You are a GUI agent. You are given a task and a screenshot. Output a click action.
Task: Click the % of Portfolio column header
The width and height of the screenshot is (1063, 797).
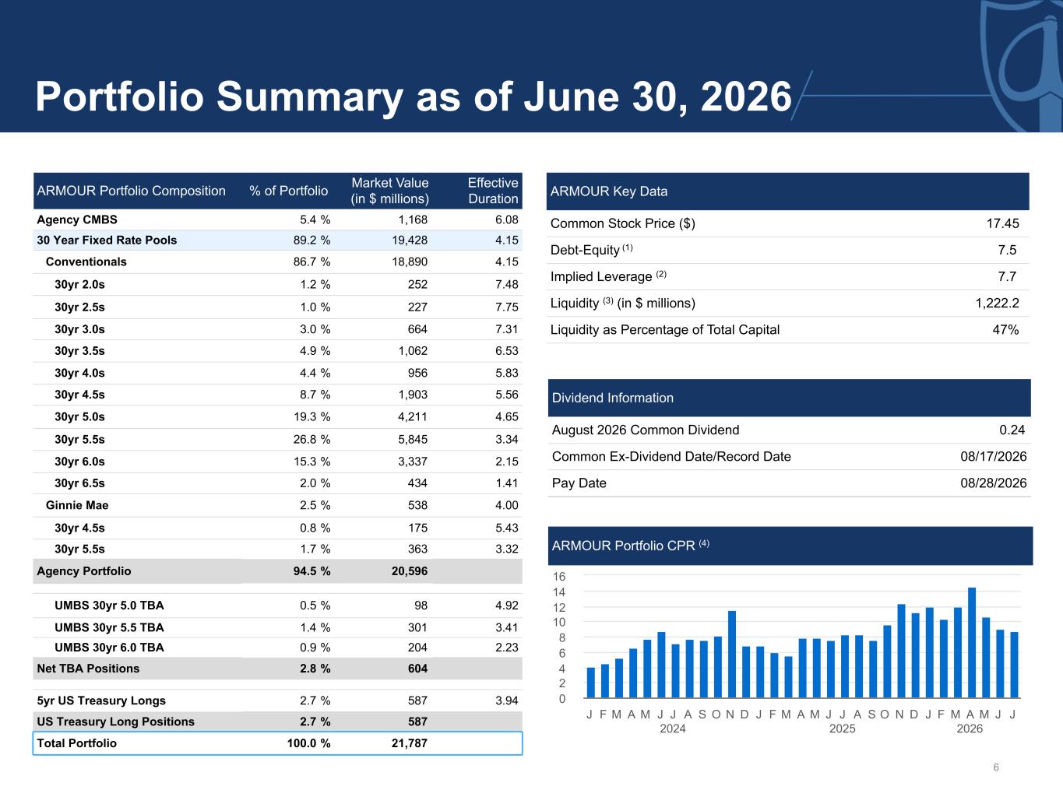[289, 191]
